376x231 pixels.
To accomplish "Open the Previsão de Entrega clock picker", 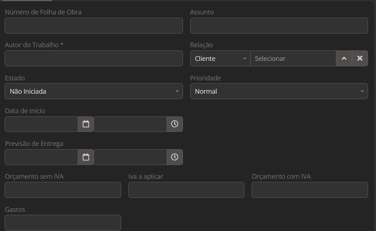I will coord(175,157).
